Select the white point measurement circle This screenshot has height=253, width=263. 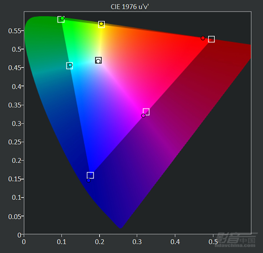tap(98, 61)
